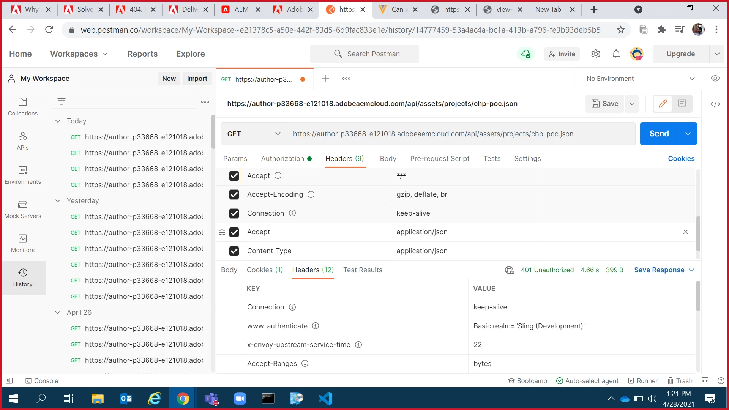The height and width of the screenshot is (410, 729).
Task: Open the Monitors sidebar section
Action: 23,243
